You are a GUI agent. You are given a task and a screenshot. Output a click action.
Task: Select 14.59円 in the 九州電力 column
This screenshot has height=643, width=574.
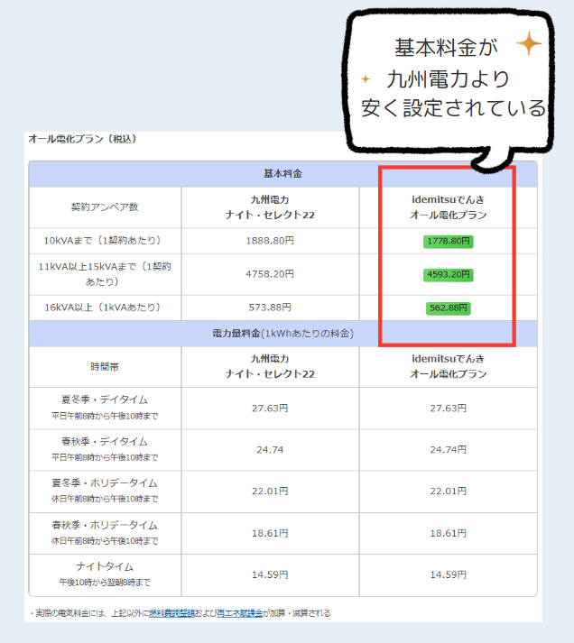270,575
